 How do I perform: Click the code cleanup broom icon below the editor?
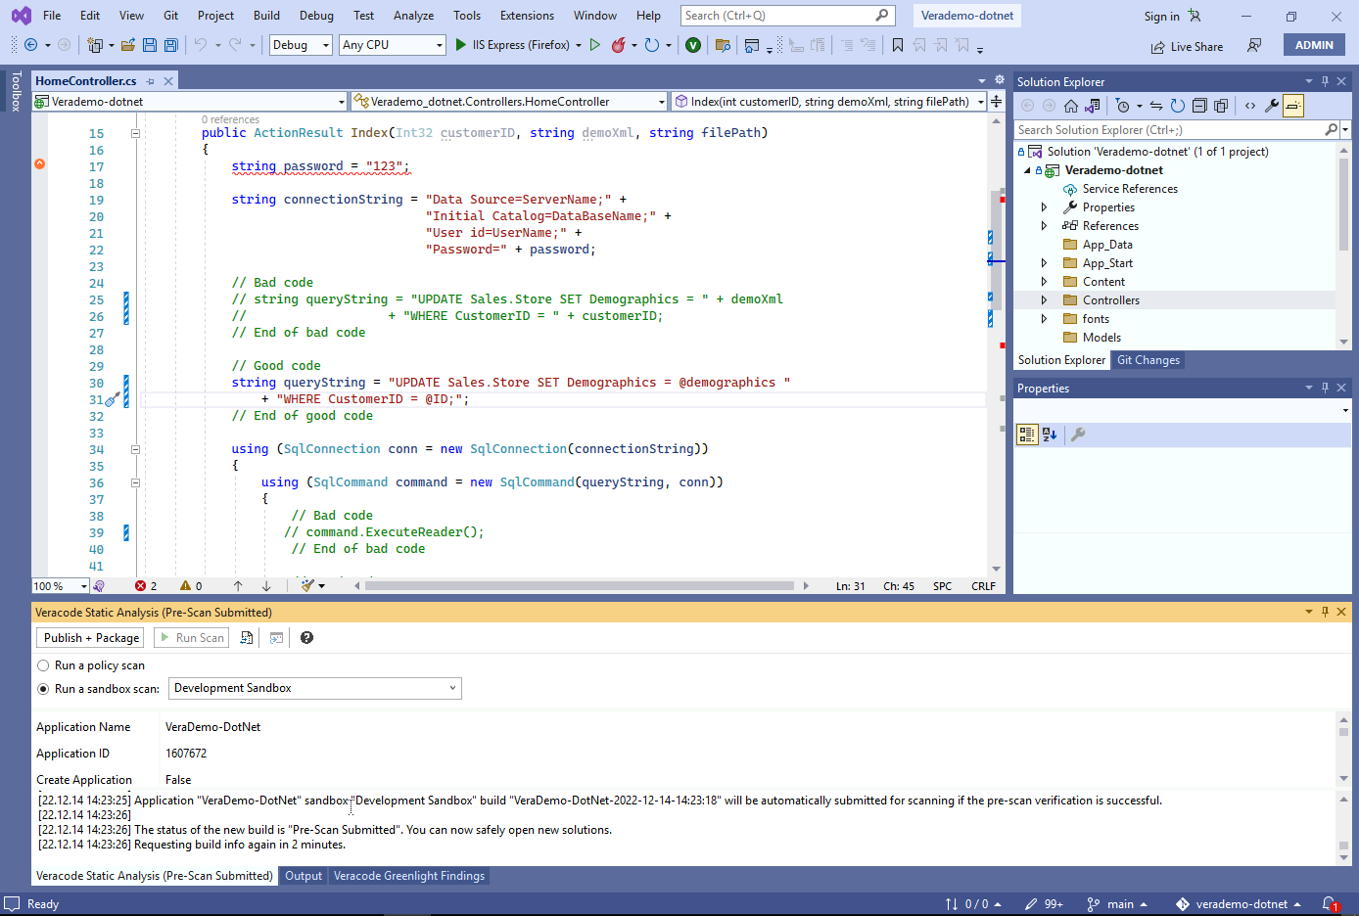click(x=308, y=585)
